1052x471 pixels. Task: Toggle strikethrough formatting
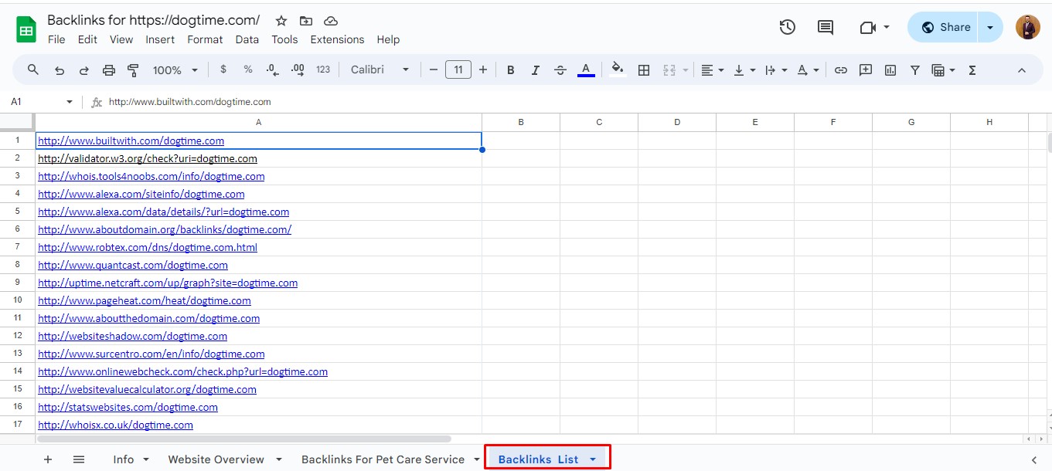(x=560, y=70)
